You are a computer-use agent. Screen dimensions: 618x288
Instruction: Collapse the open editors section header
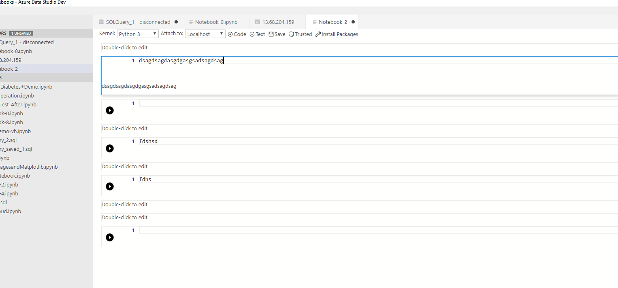[x=47, y=33]
